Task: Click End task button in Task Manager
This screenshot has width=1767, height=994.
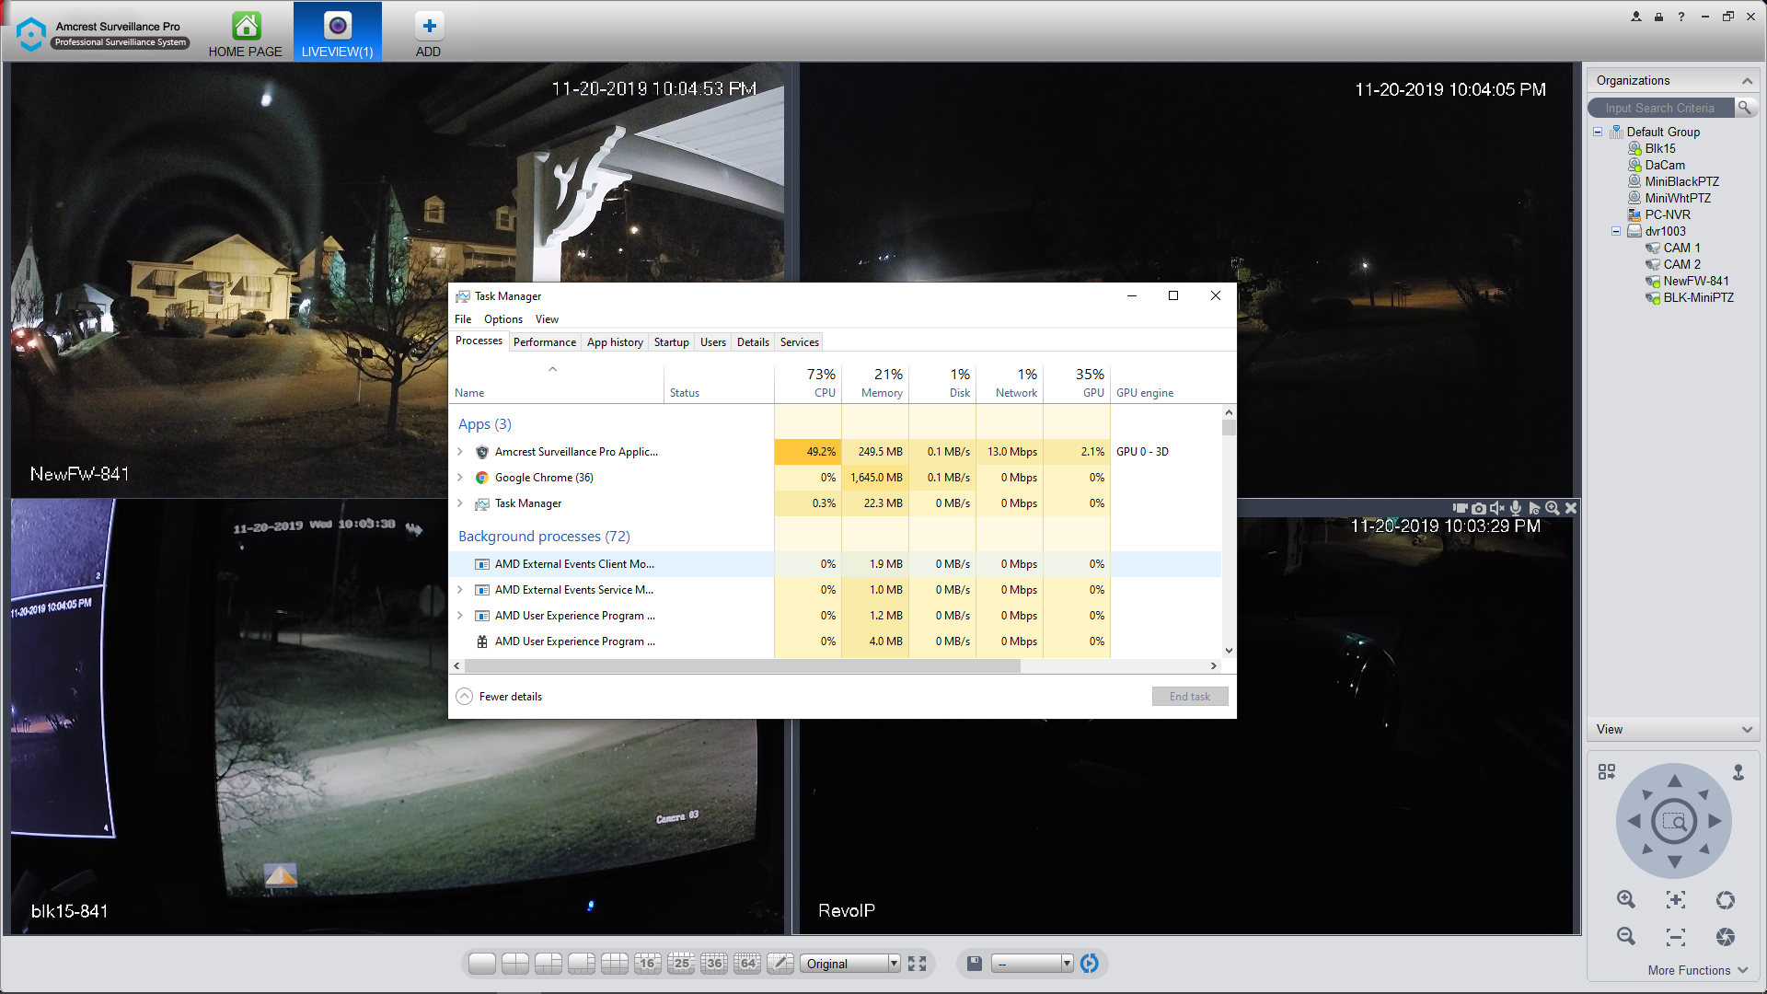Action: tap(1189, 696)
